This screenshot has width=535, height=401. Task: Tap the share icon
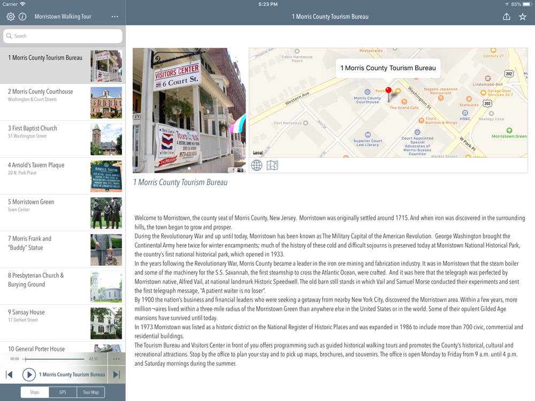[x=507, y=17]
